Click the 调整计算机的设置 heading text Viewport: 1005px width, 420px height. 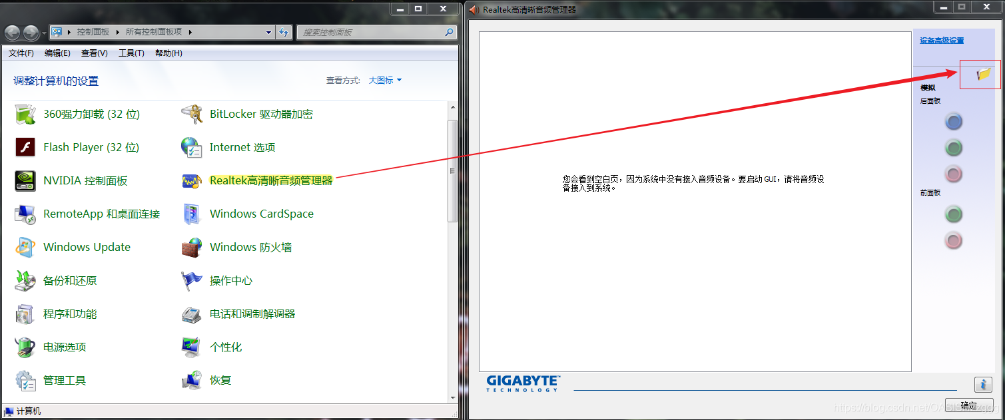coord(56,81)
